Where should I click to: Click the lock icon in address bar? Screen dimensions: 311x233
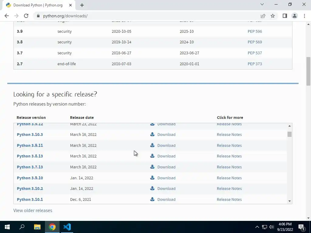[x=38, y=16]
